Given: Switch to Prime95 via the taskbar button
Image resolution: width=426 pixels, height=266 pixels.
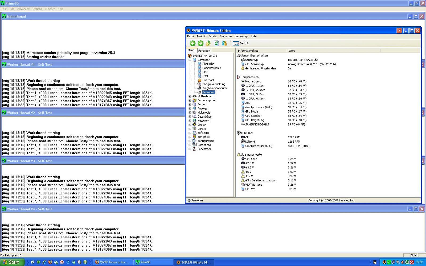Looking at the screenshot, I should coord(153,262).
